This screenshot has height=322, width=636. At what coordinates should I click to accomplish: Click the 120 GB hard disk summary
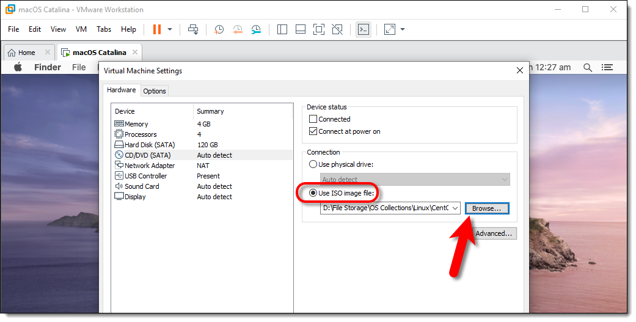pyautogui.click(x=207, y=145)
